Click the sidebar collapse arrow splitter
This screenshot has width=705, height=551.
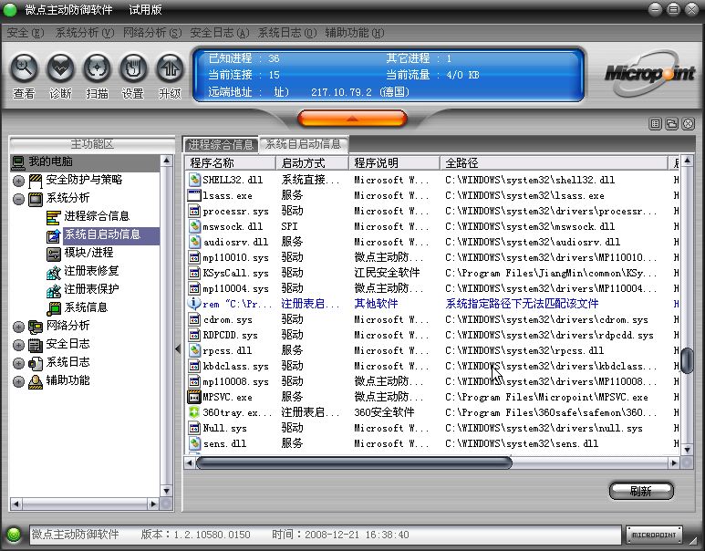point(178,348)
